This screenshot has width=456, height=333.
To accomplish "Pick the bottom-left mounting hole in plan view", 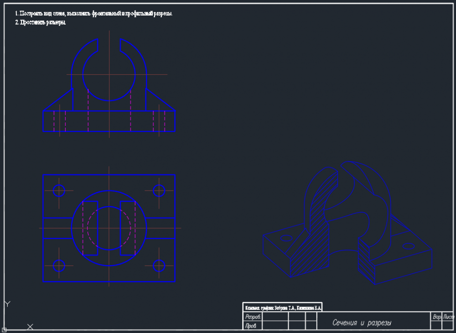I will pyautogui.click(x=59, y=265).
